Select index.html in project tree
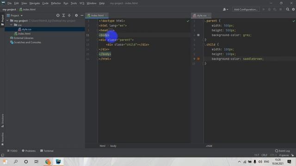Screen dimensions: 296x166 point(24,34)
